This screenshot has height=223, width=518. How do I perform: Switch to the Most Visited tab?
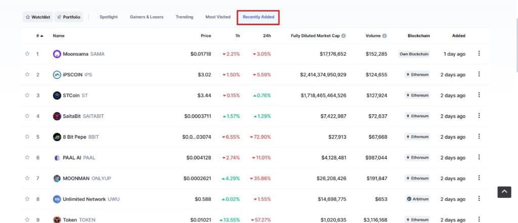click(218, 17)
